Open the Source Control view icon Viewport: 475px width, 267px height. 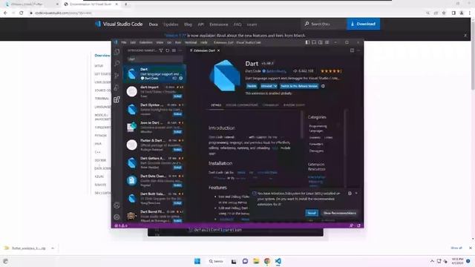coord(117,76)
